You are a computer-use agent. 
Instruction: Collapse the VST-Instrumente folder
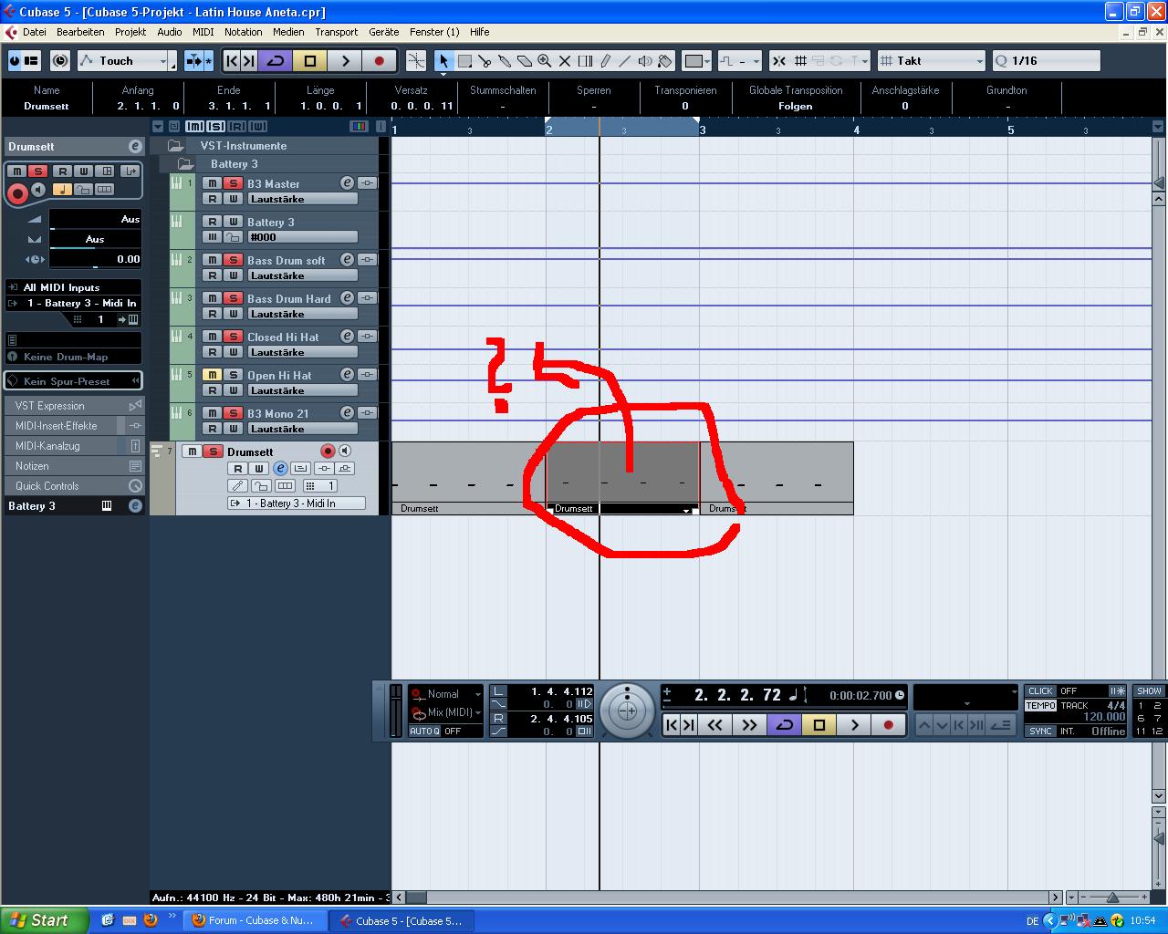click(x=175, y=146)
